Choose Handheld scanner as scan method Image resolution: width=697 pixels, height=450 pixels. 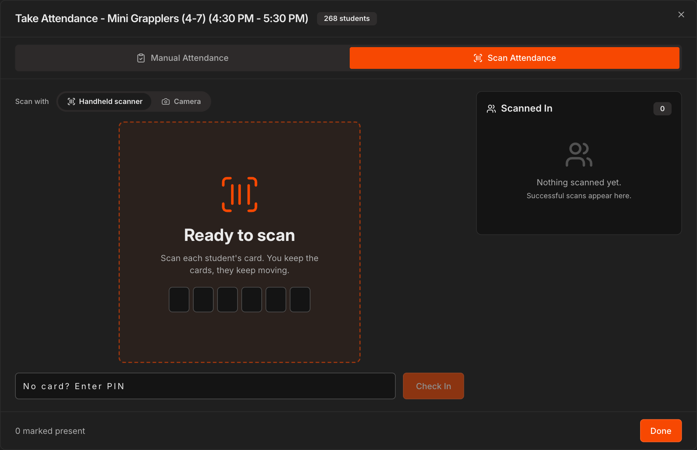[x=105, y=102]
